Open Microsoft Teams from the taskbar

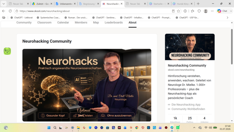tap(160, 128)
